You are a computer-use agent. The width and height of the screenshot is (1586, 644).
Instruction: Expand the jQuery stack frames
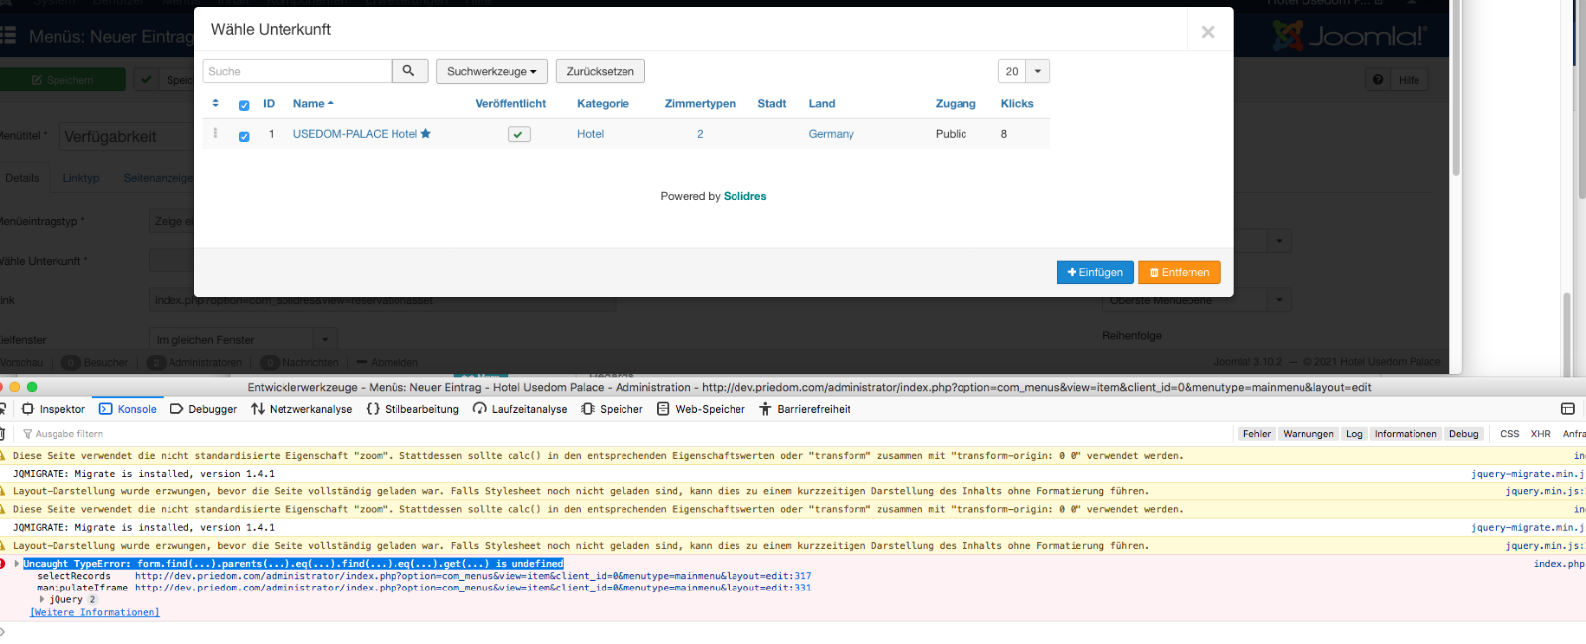[42, 599]
